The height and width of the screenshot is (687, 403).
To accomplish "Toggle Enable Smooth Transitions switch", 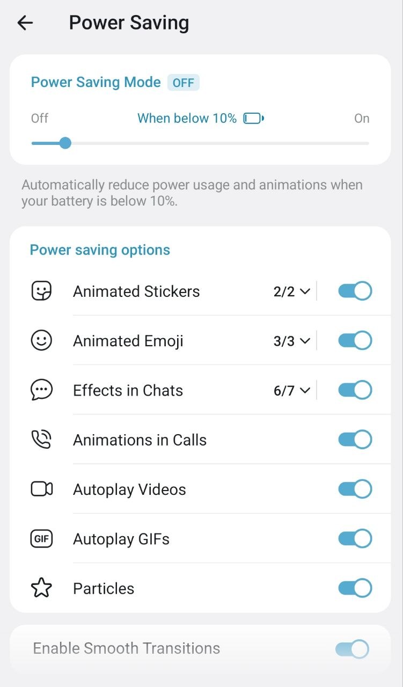I will [352, 649].
